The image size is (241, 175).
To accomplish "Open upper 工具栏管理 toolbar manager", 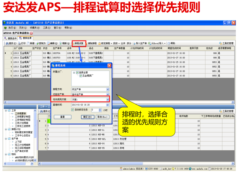I will 226,43.
